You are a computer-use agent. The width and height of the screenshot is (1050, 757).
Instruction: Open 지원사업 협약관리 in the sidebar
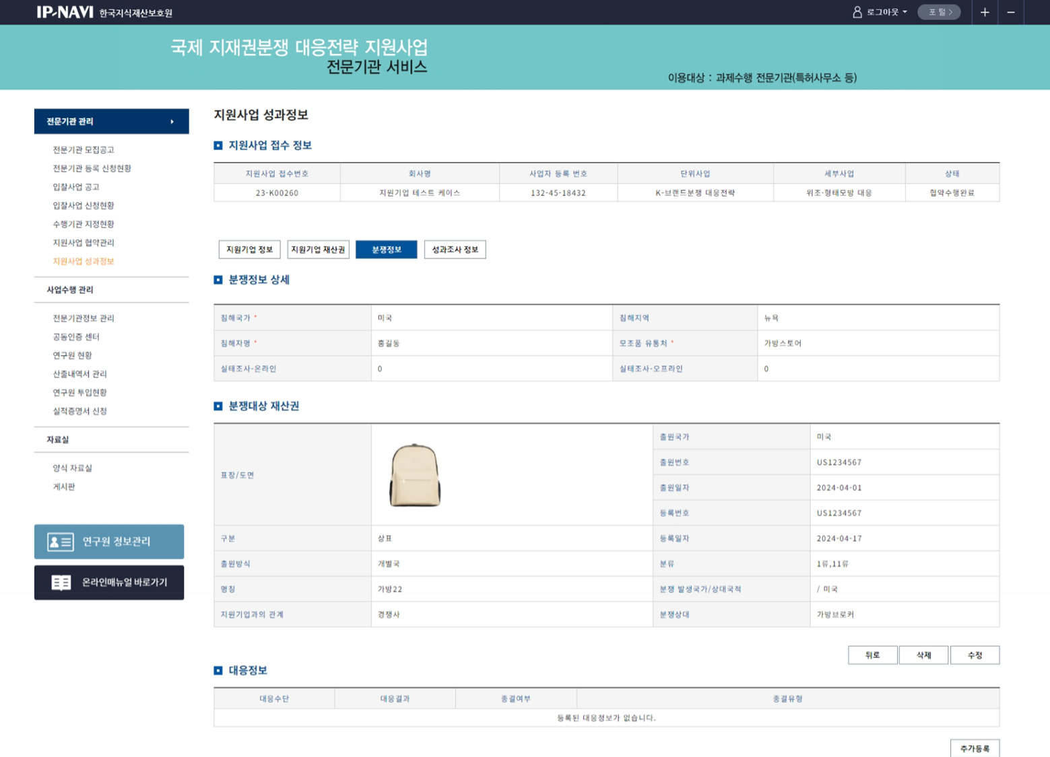84,242
